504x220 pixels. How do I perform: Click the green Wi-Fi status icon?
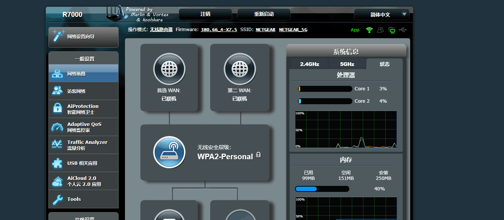coord(369,30)
